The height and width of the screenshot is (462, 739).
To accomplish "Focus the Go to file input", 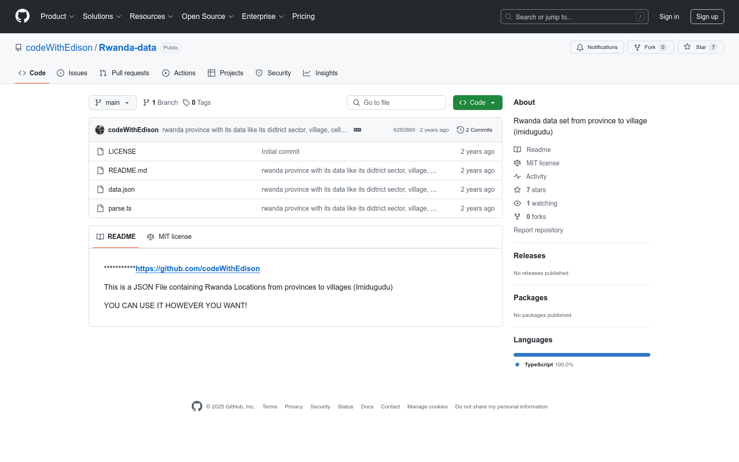I will click(396, 103).
